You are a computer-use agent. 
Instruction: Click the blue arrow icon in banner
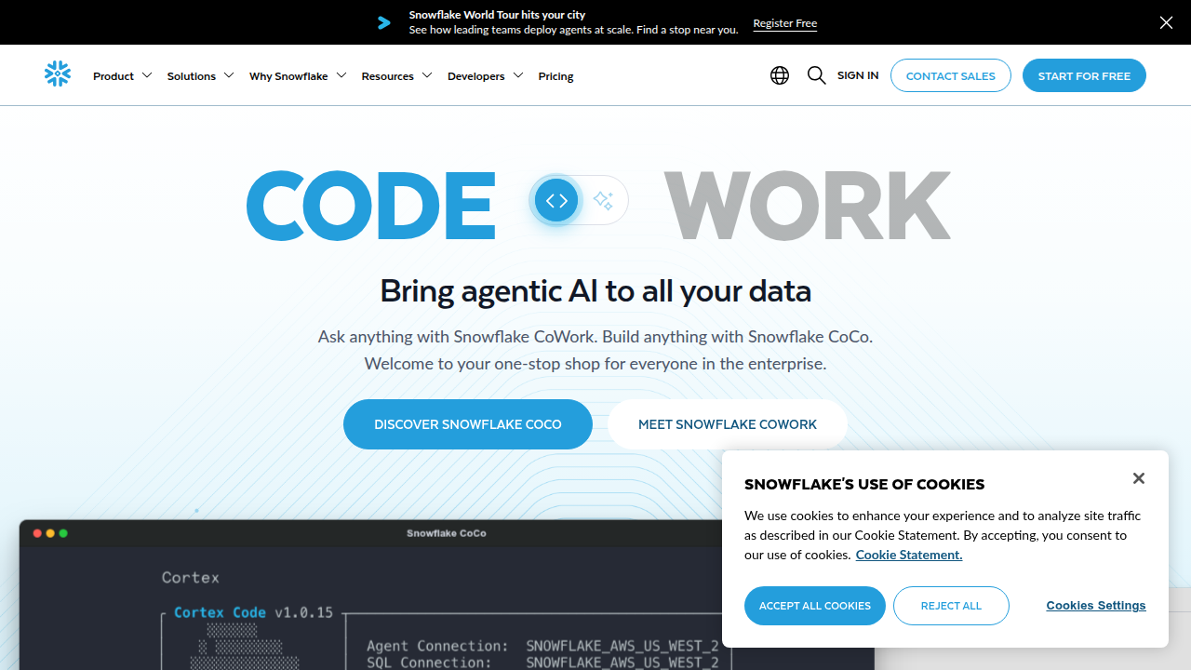click(x=384, y=22)
